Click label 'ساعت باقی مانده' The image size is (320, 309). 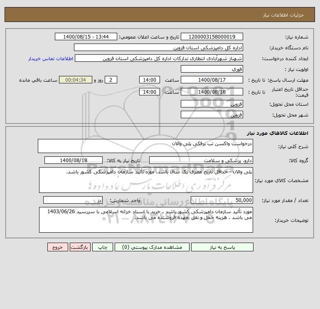pos(38,80)
